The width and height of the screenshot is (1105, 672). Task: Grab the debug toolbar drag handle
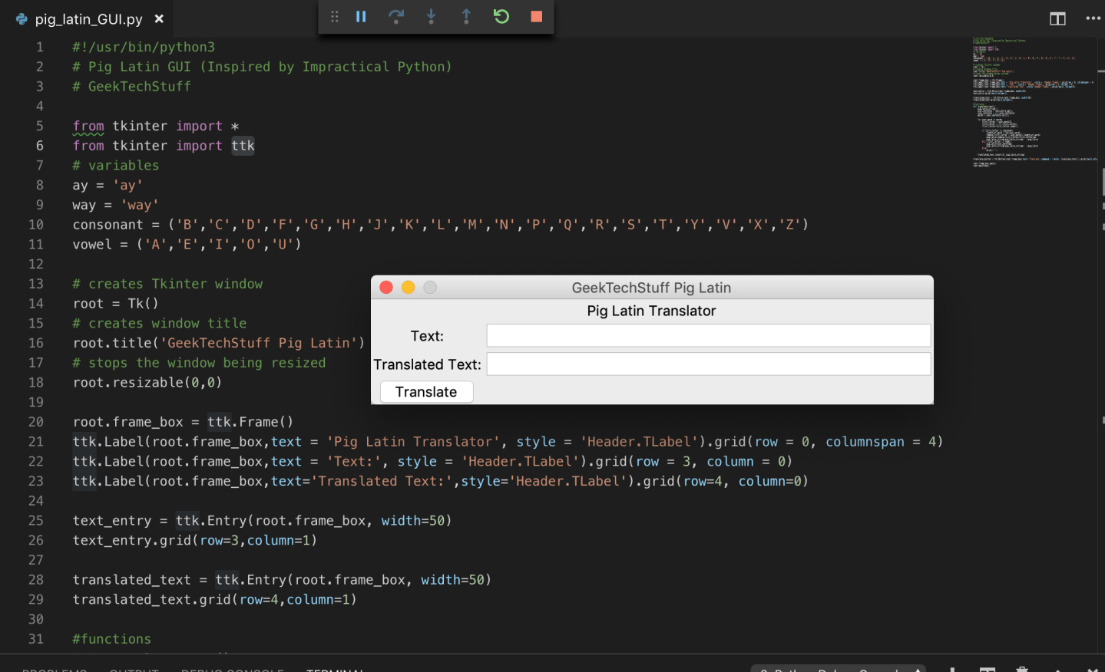pos(334,16)
